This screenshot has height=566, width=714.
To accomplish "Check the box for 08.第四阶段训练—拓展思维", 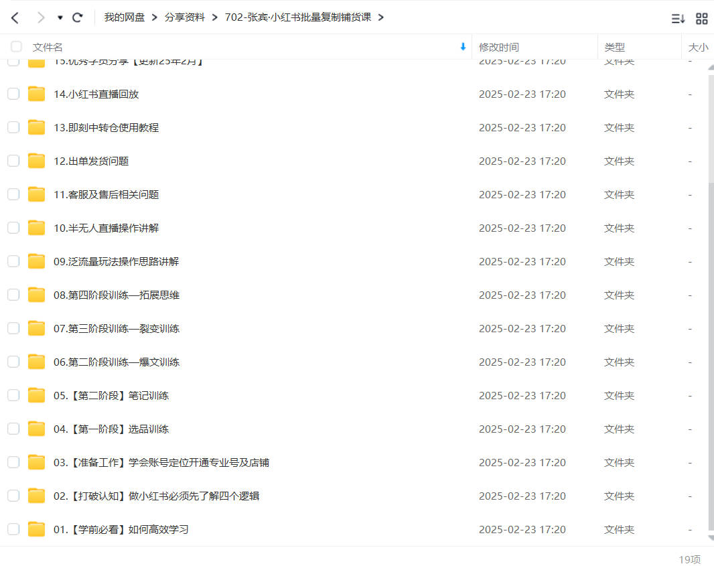I will [13, 295].
